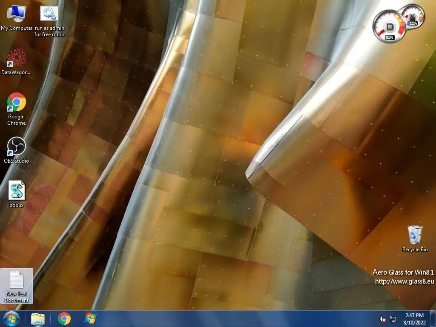This screenshot has width=436, height=327.
Task: Click the date 8/10/2022 in the tray
Action: point(415,323)
